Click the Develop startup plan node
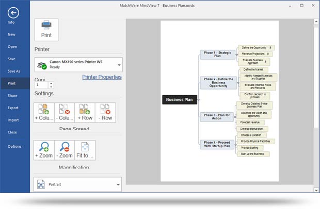320x209 pixels. click(252, 129)
